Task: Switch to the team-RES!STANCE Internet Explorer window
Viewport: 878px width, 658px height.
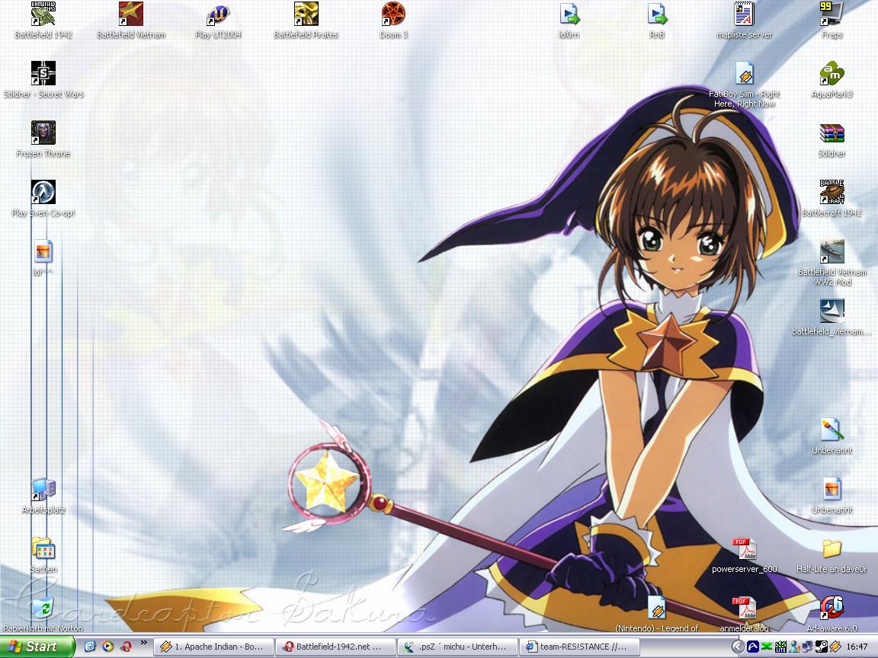Action: [579, 647]
